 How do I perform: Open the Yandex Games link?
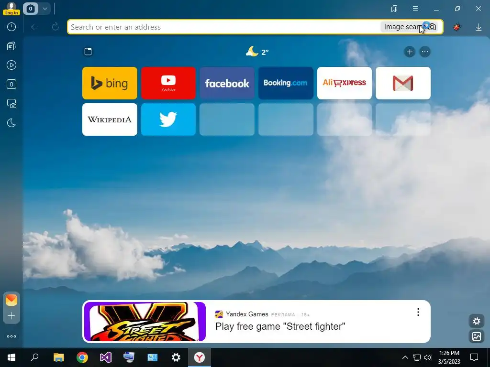click(x=247, y=314)
